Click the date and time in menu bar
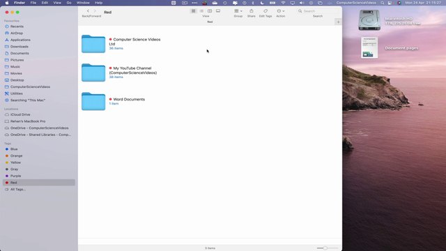 click(423, 3)
